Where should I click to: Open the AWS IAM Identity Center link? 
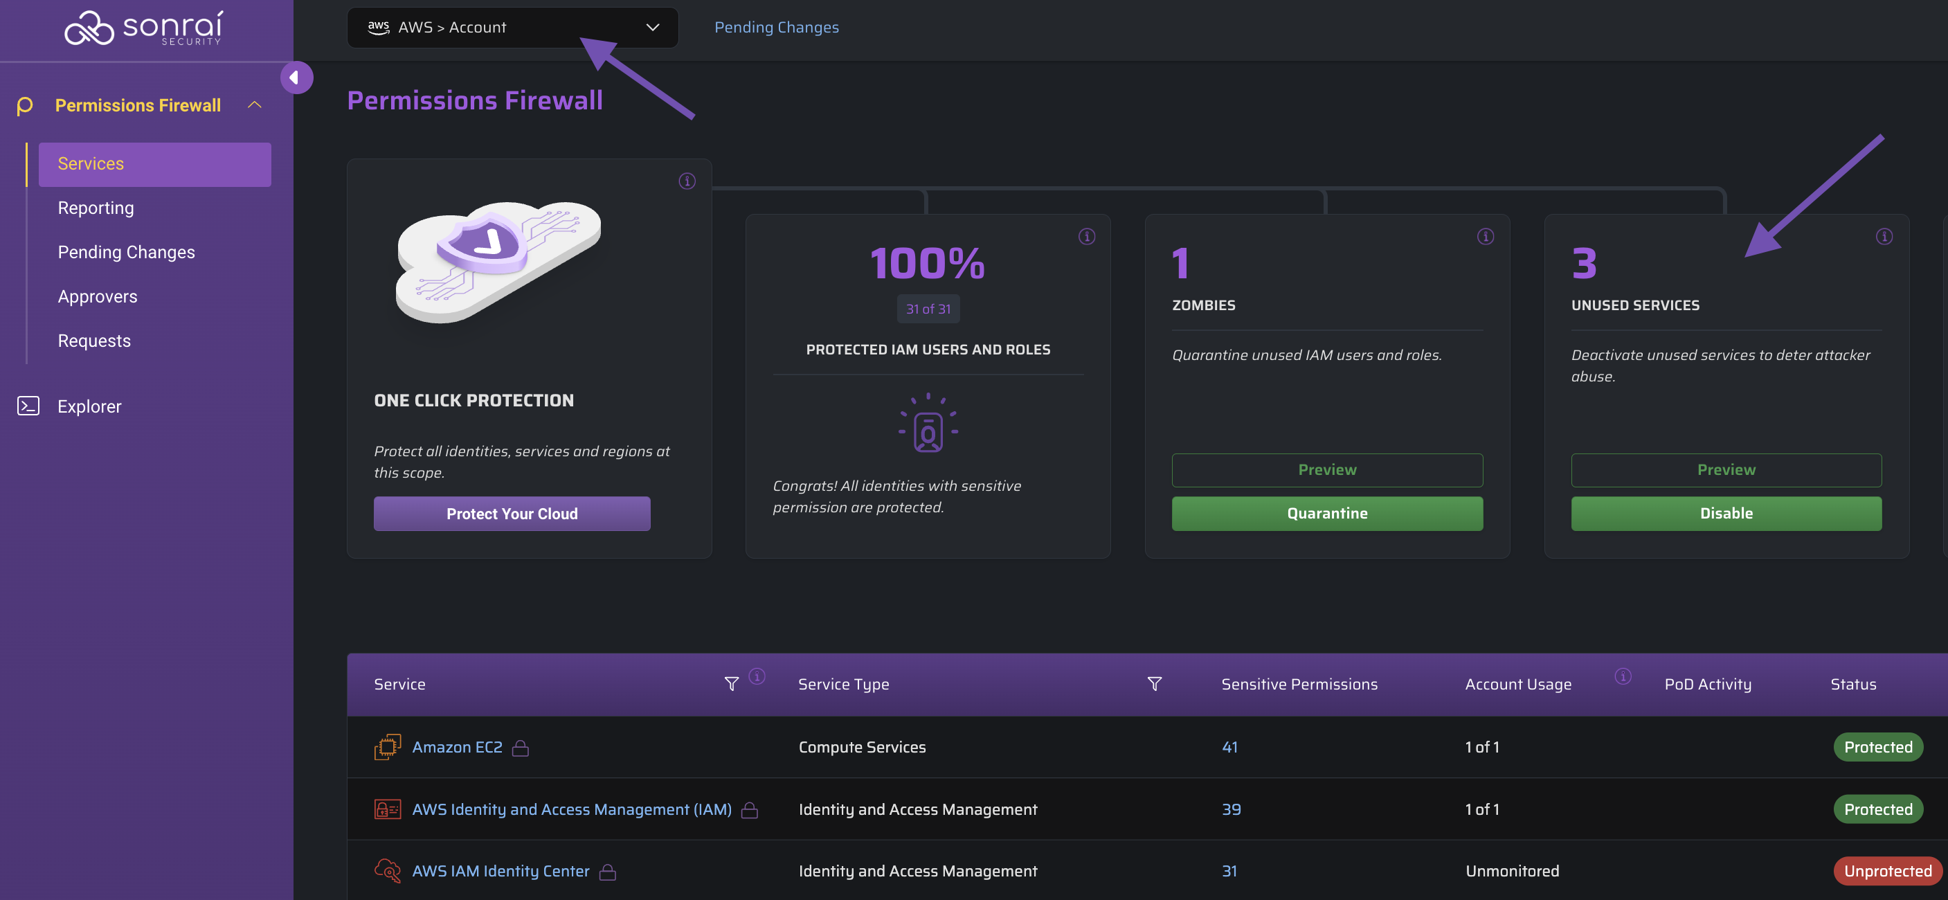tap(500, 871)
